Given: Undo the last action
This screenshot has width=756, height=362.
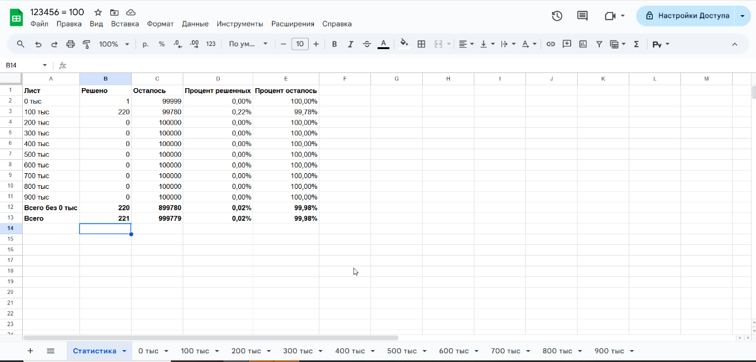Looking at the screenshot, I should click(x=38, y=44).
